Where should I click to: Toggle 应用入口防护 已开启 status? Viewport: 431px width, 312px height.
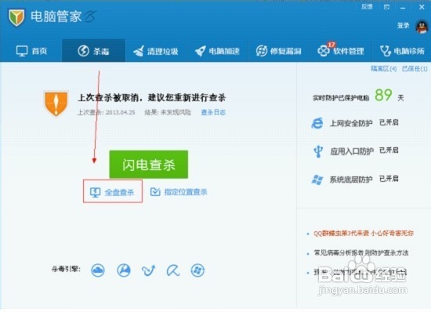pyautogui.click(x=389, y=151)
